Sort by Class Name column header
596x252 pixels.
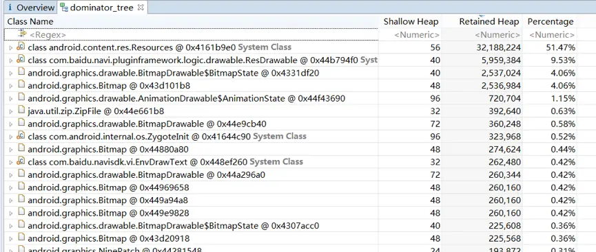pyautogui.click(x=30, y=21)
